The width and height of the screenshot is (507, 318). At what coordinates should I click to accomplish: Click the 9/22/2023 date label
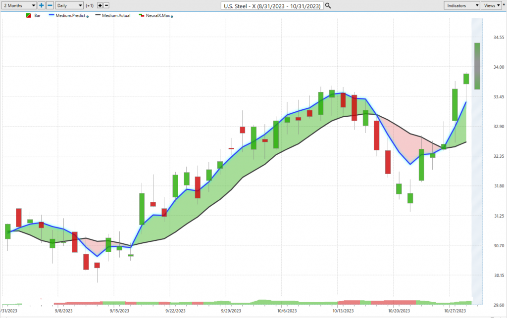click(175, 311)
